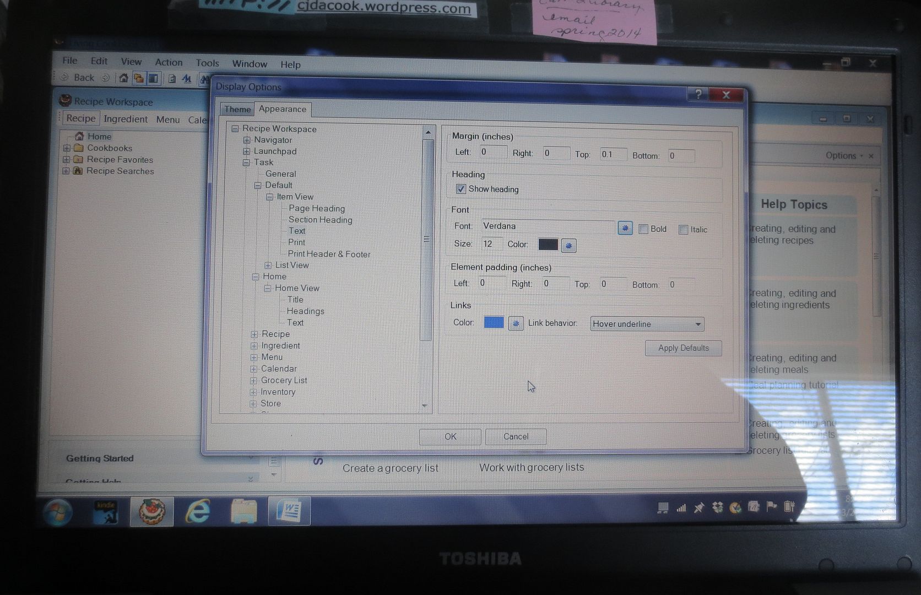The height and width of the screenshot is (595, 921).
Task: Select Home in the Recipe navigator tree
Action: (99, 136)
